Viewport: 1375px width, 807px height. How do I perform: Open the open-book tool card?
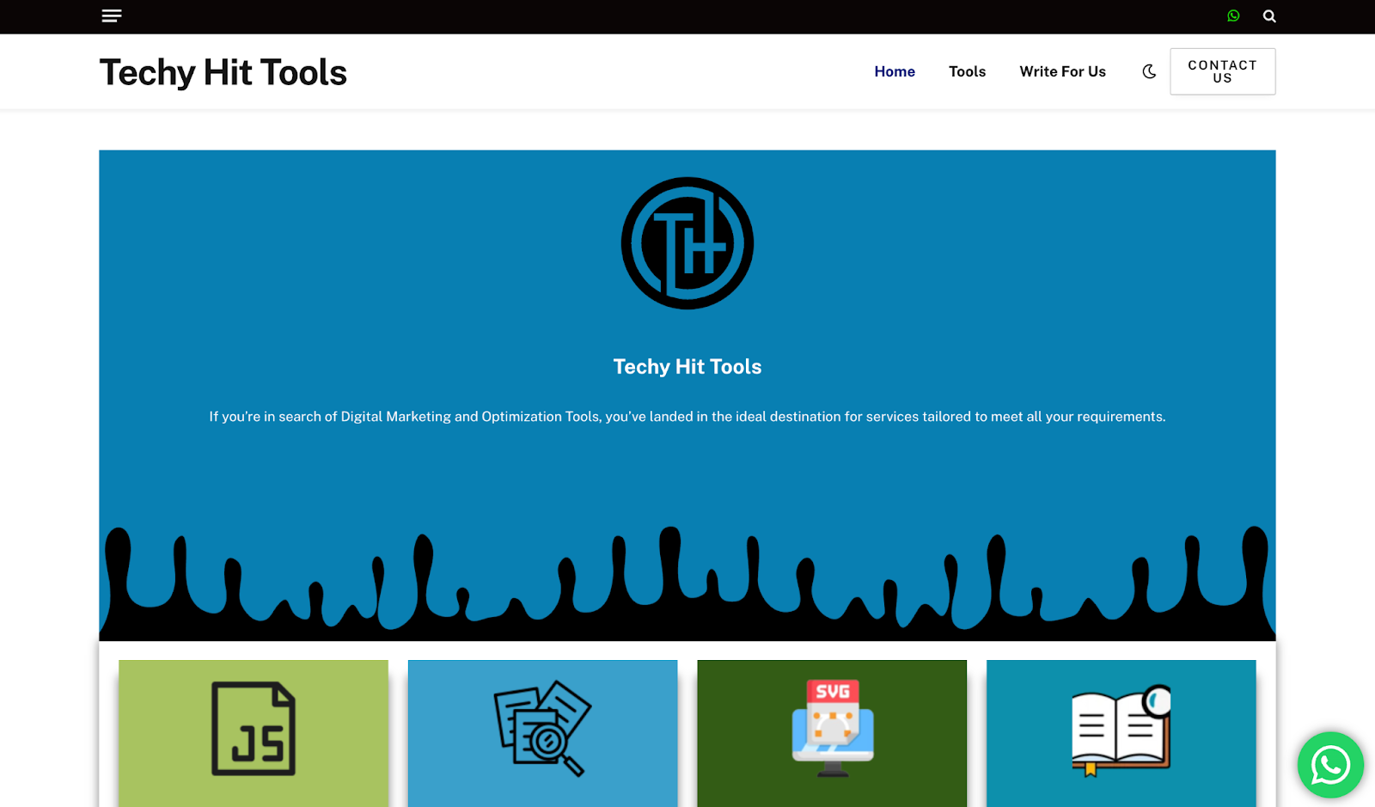pyautogui.click(x=1121, y=731)
